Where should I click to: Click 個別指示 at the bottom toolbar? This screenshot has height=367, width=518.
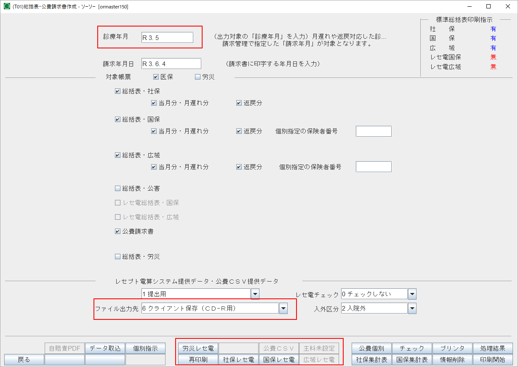coord(145,348)
